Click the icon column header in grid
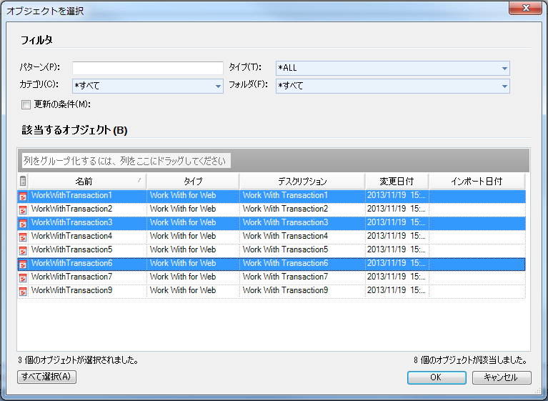The height and width of the screenshot is (401, 548). (23, 181)
